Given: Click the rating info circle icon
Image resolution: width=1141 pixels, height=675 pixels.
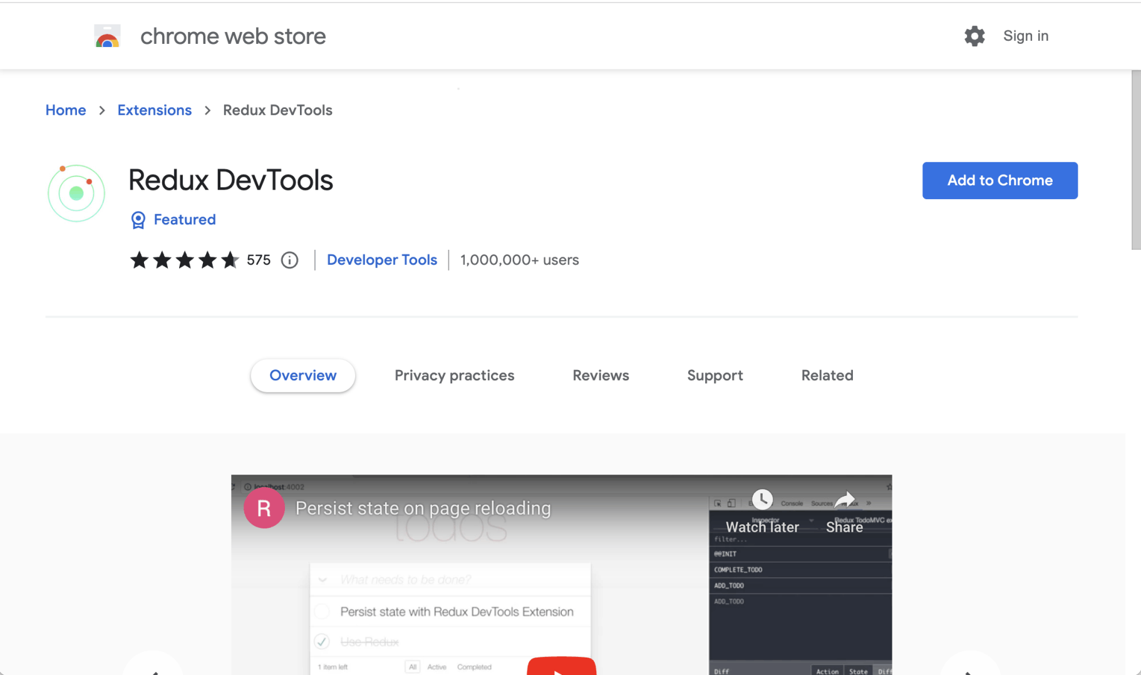Looking at the screenshot, I should [x=289, y=260].
